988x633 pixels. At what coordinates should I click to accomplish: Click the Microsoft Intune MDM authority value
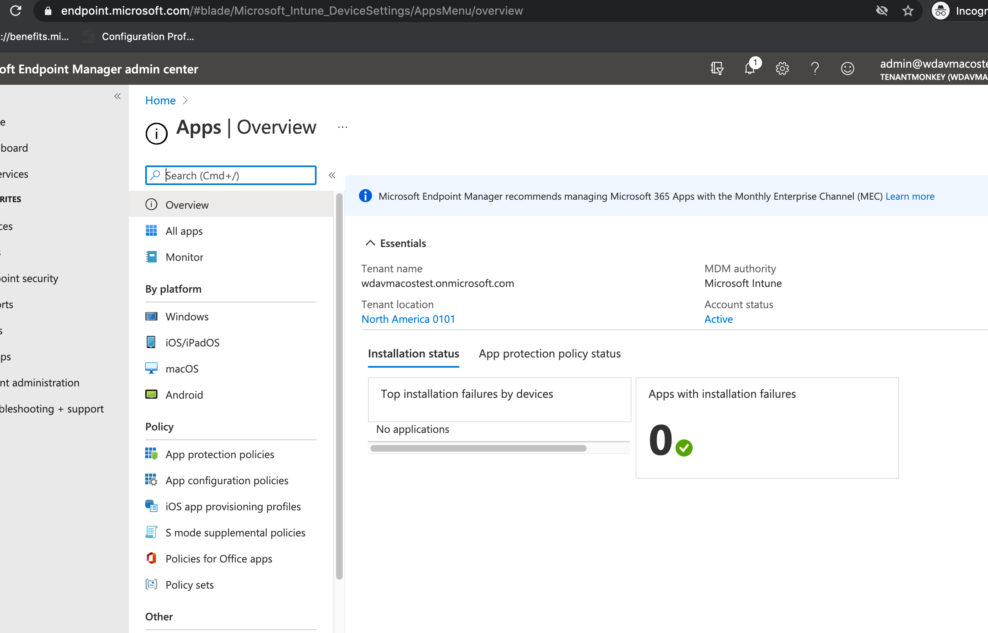tap(743, 283)
